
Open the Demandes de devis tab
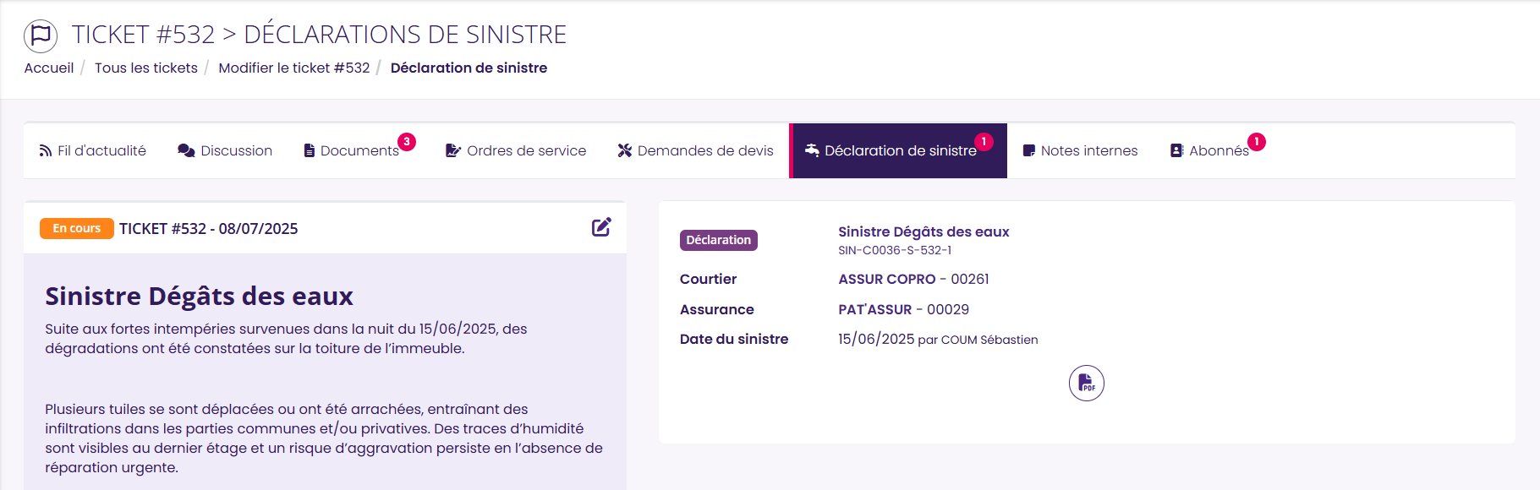pos(695,150)
